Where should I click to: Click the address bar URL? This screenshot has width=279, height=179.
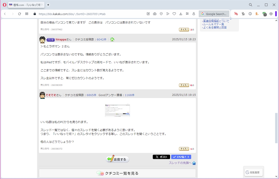pos(72,14)
